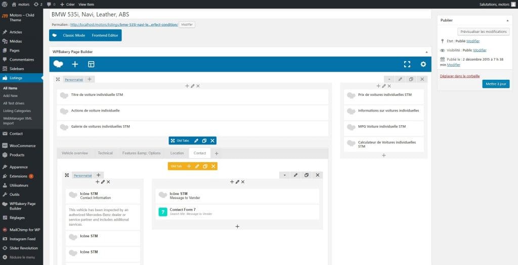Open the listing permalink URL
This screenshot has height=265, width=518.
click(124, 25)
